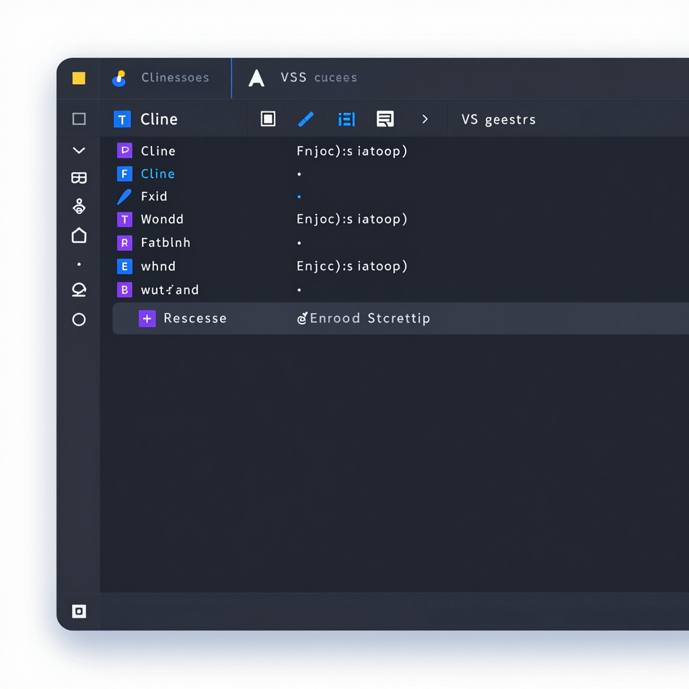Go to the home sidebar icon

[x=79, y=235]
